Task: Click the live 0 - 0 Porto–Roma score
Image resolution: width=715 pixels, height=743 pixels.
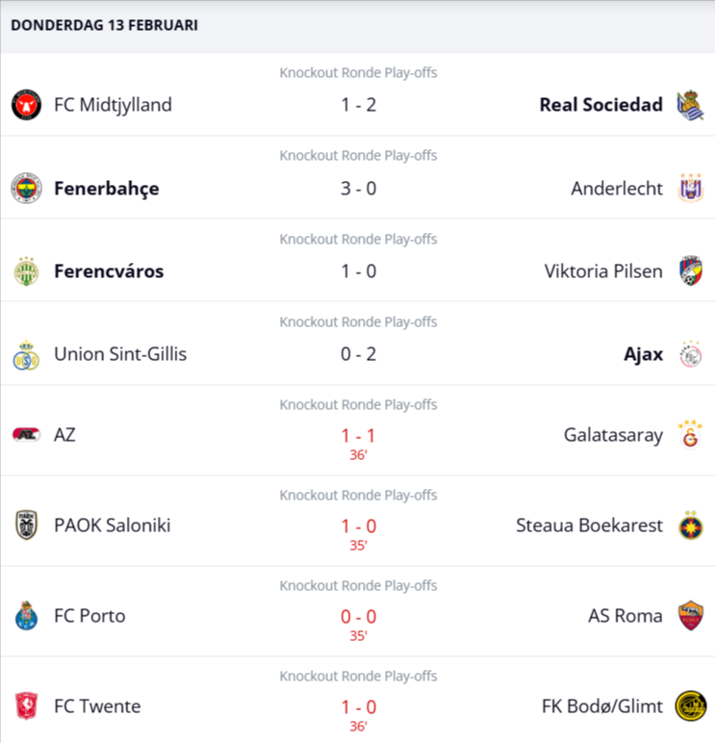Action: coord(358,616)
